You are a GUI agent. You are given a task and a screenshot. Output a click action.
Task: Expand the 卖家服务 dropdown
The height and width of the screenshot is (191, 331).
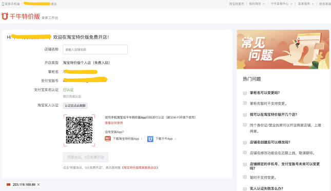click(313, 4)
